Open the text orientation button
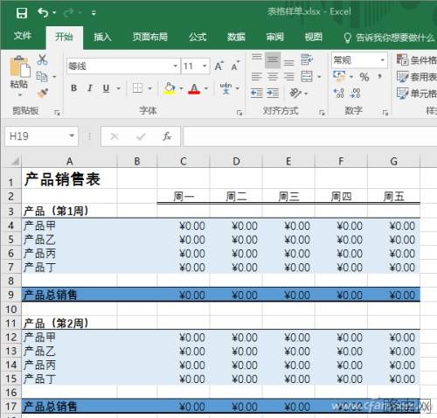Viewport: 437px width, 418px height. click(x=295, y=93)
